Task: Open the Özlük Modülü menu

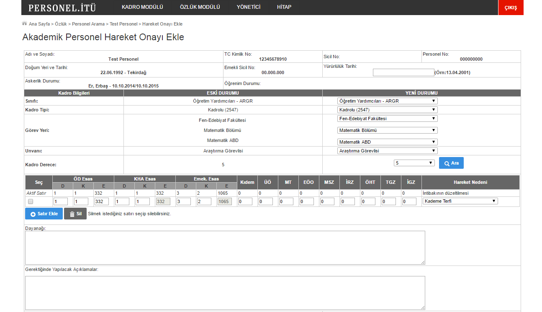Action: coord(200,7)
